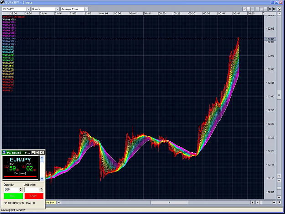The width and height of the screenshot is (285, 214).
Task: Decrease Quantity with the down stepper arrow
Action: (21, 191)
